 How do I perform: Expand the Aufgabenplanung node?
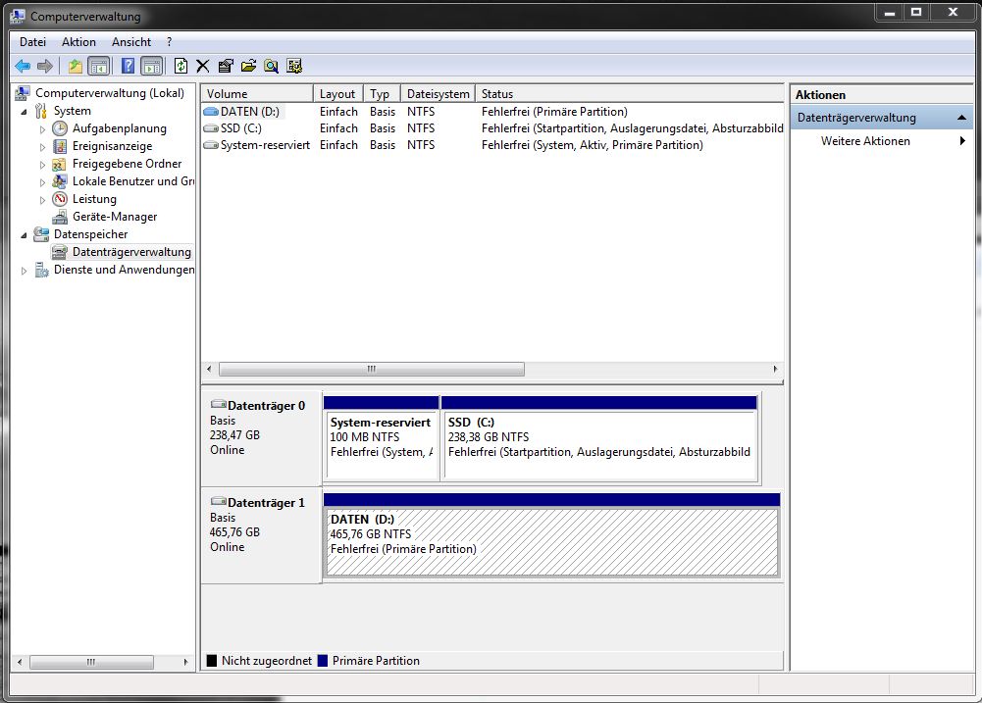(42, 129)
